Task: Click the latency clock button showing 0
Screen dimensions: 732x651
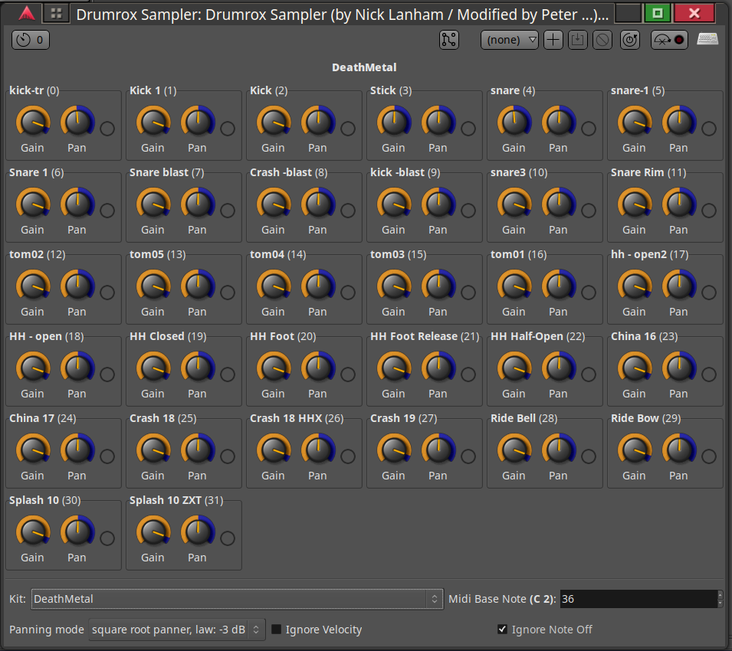Action: point(31,40)
